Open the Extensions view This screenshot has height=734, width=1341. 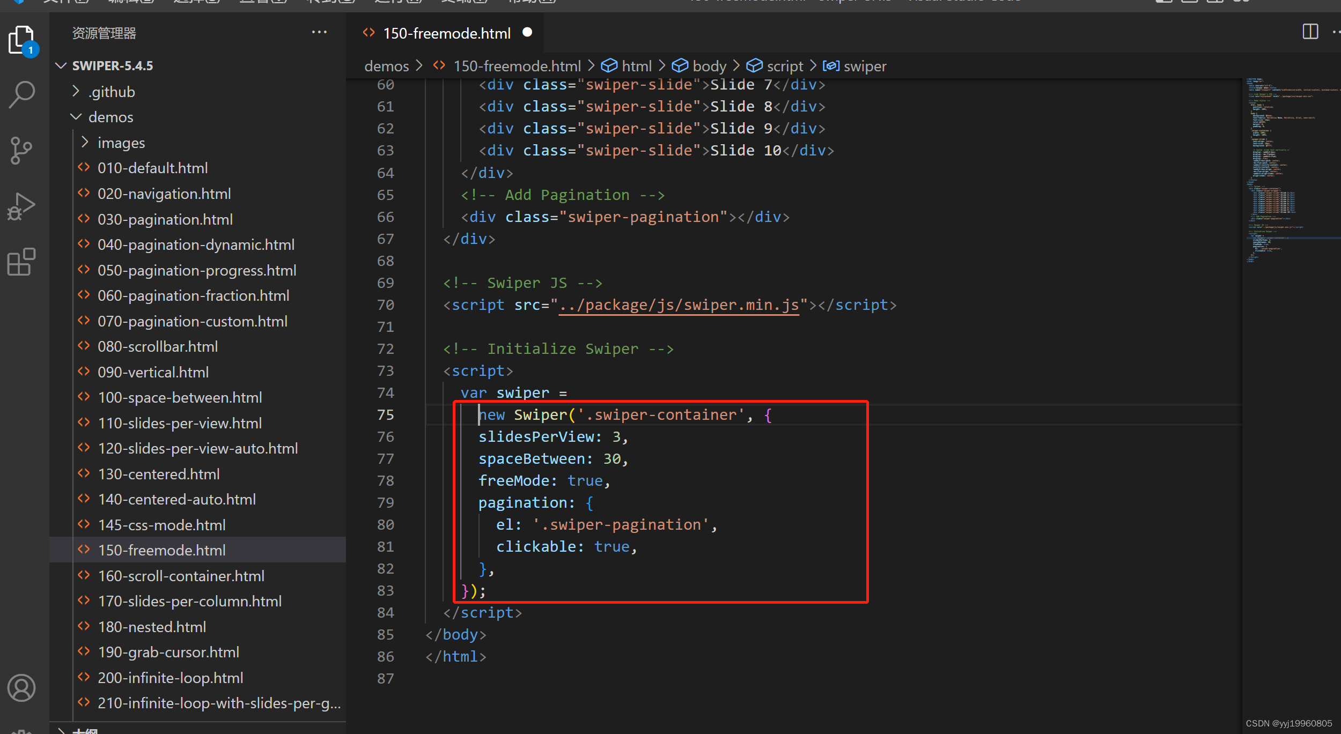pyautogui.click(x=21, y=262)
